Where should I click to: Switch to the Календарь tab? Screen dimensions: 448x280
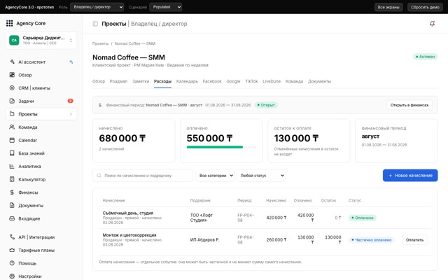(187, 81)
